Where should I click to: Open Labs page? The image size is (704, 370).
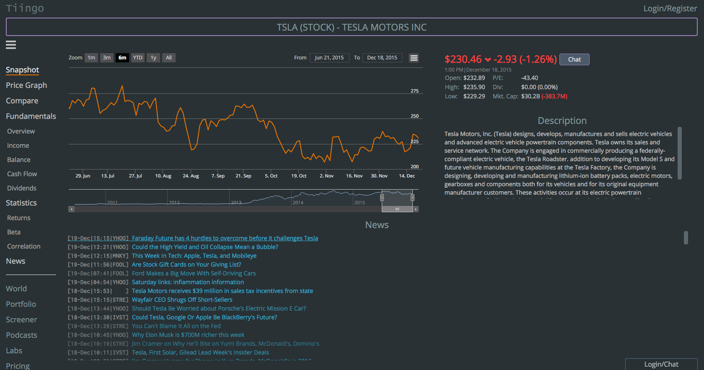click(14, 351)
